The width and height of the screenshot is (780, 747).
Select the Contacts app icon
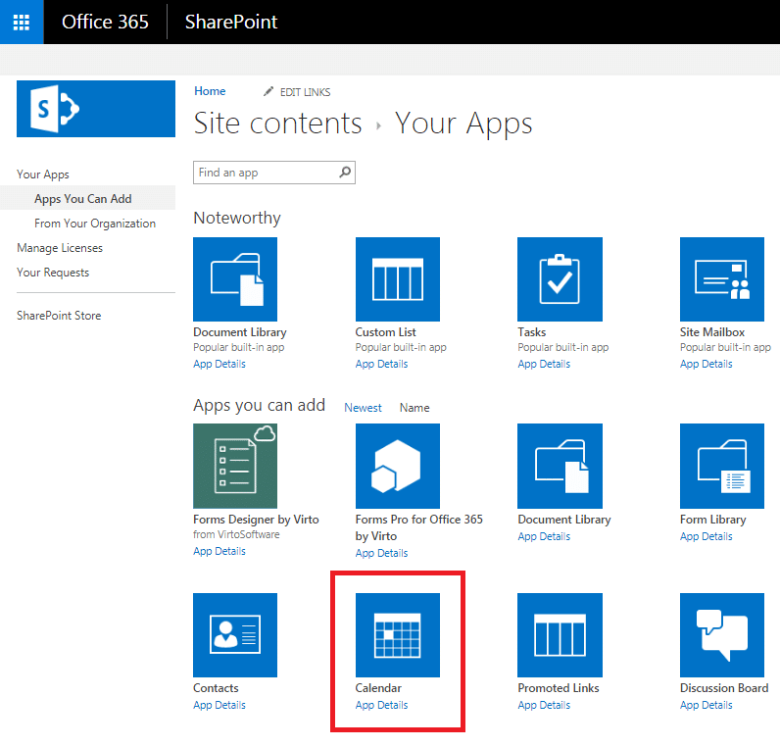tap(235, 635)
